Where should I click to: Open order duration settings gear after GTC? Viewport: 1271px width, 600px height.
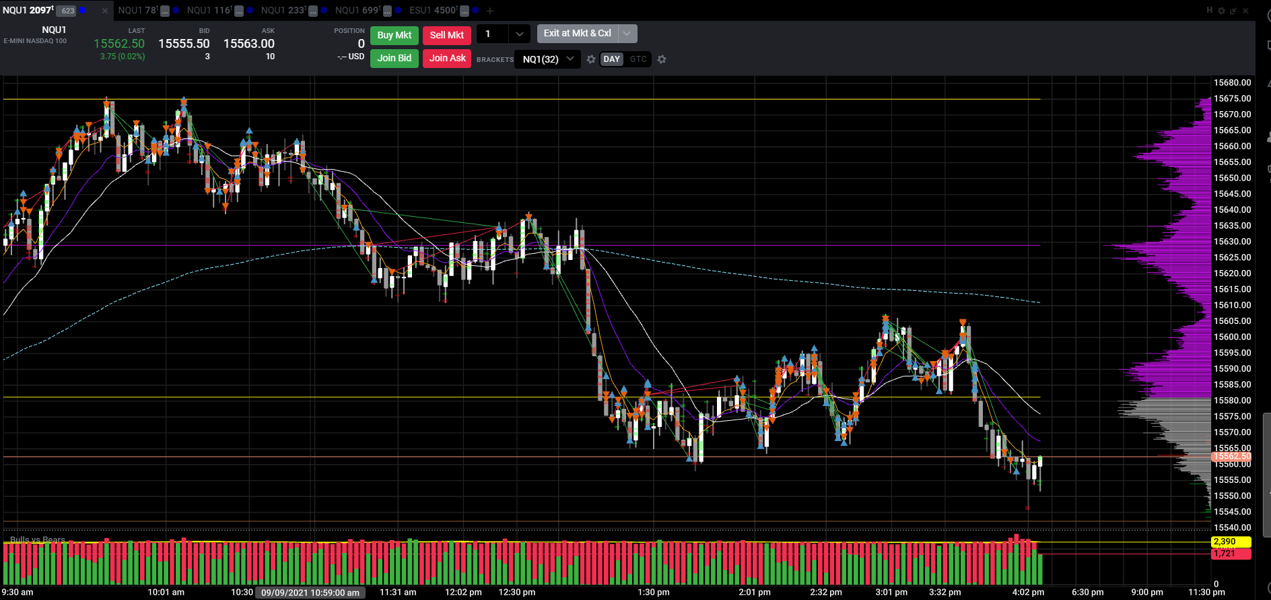[662, 59]
